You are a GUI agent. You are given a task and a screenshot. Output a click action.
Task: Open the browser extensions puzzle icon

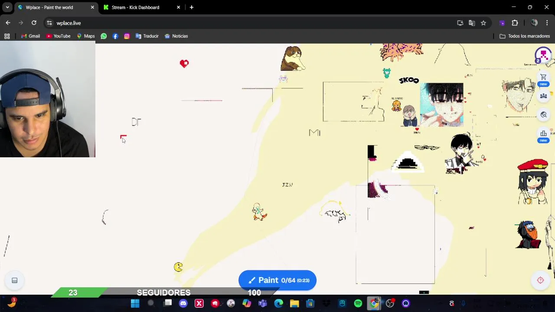pyautogui.click(x=515, y=23)
